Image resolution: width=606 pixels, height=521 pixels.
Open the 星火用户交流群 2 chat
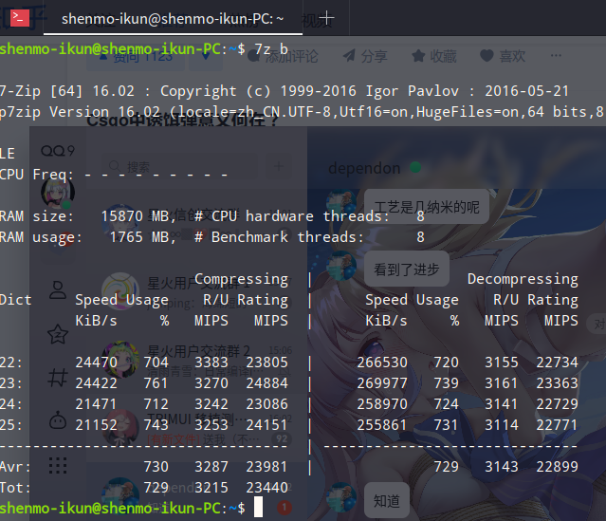196,362
